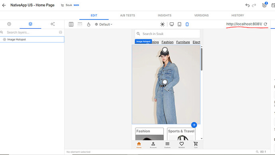Switch to tablet preview

(x=179, y=24)
